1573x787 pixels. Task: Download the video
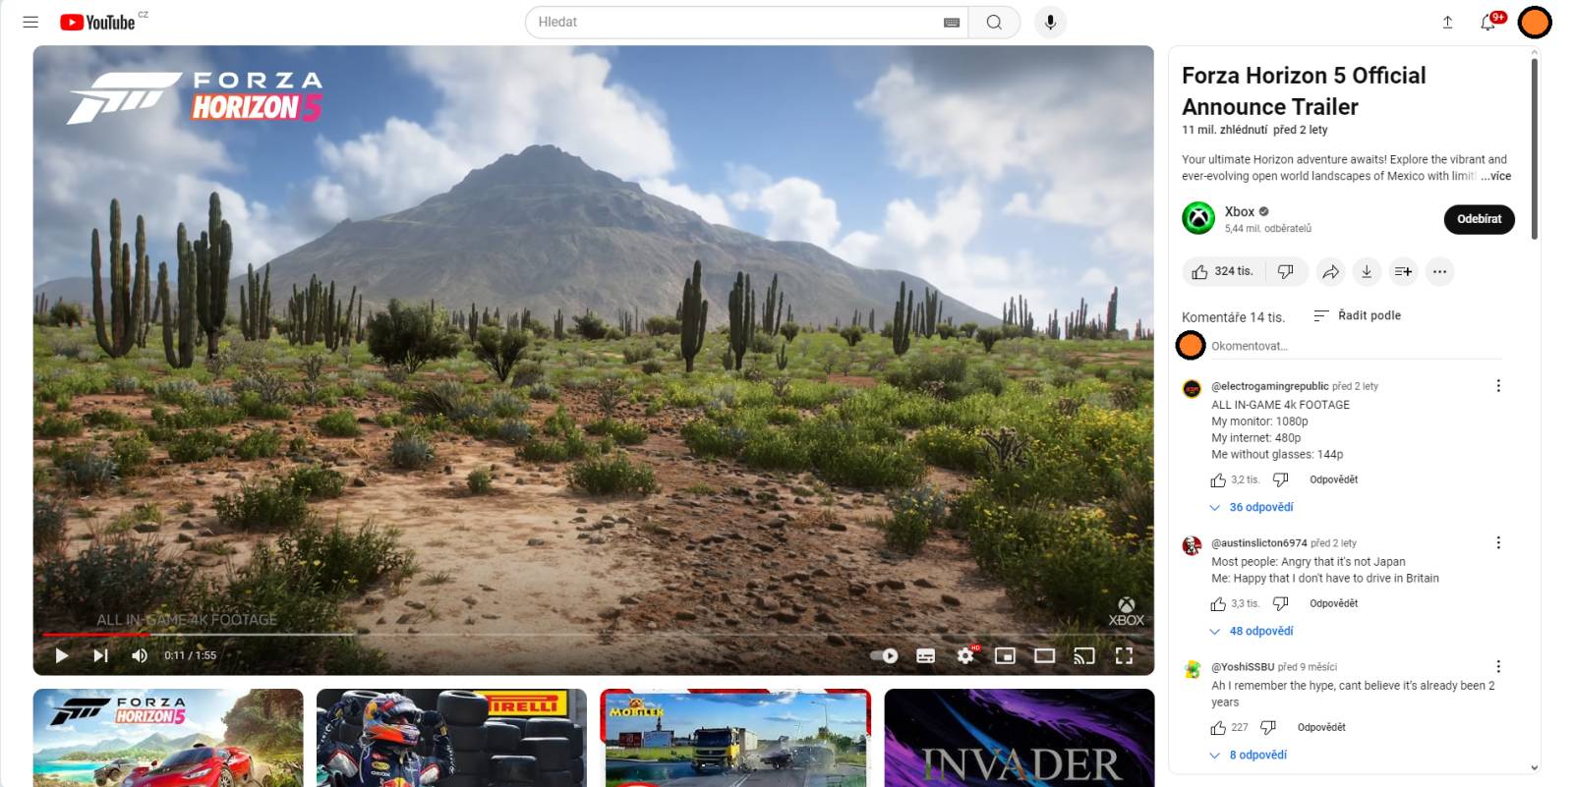(1367, 271)
